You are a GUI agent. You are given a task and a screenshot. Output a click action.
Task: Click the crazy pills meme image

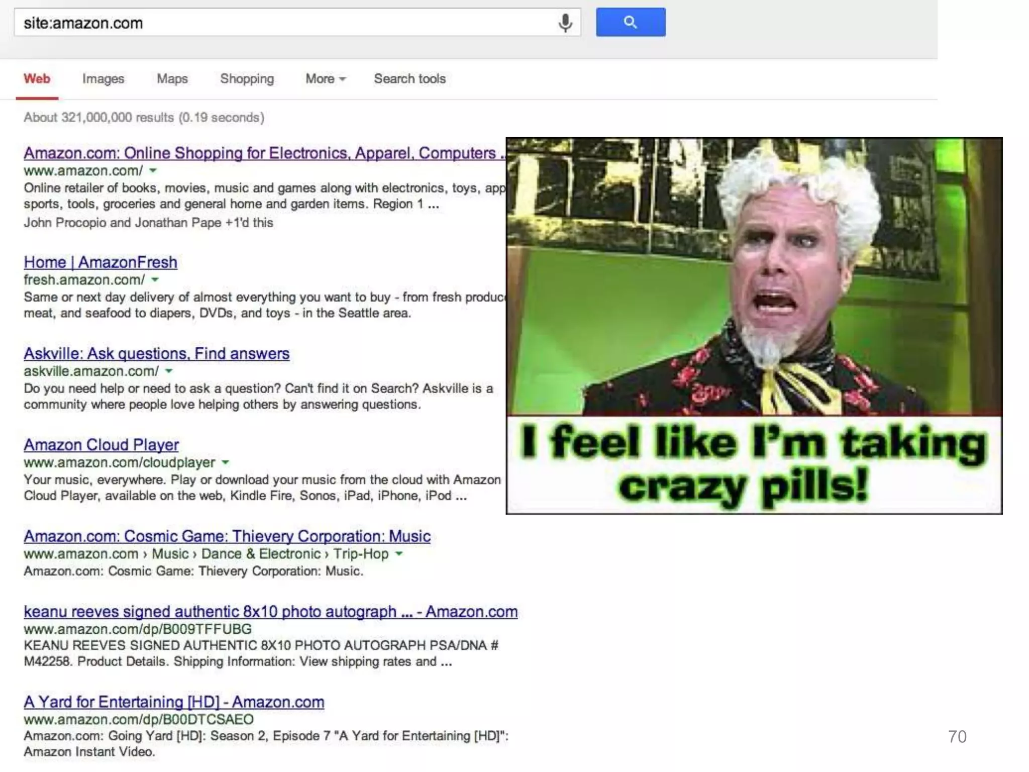coord(754,326)
